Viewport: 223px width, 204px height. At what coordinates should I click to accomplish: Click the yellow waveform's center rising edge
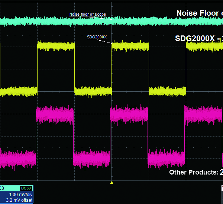112,67
